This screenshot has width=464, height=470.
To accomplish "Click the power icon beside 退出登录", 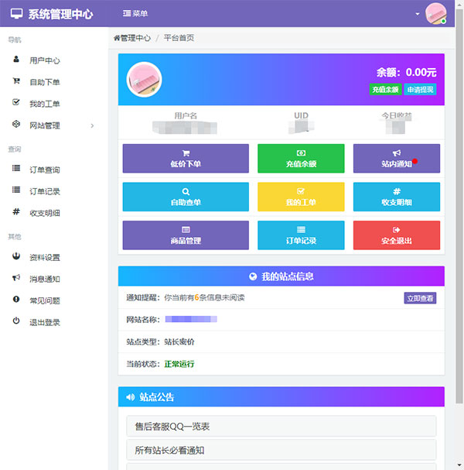I will (16, 321).
